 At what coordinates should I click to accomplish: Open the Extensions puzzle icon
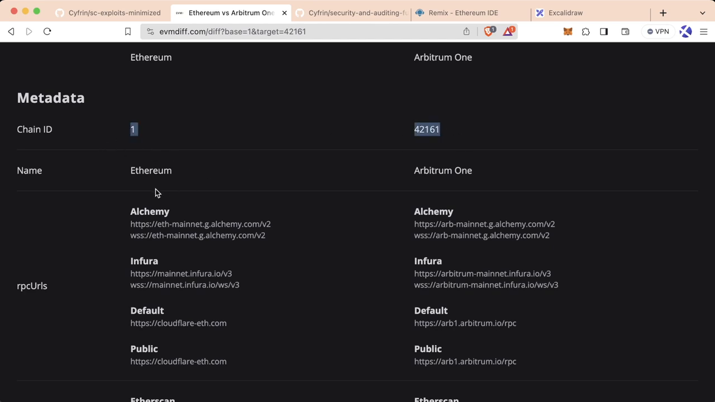[585, 32]
